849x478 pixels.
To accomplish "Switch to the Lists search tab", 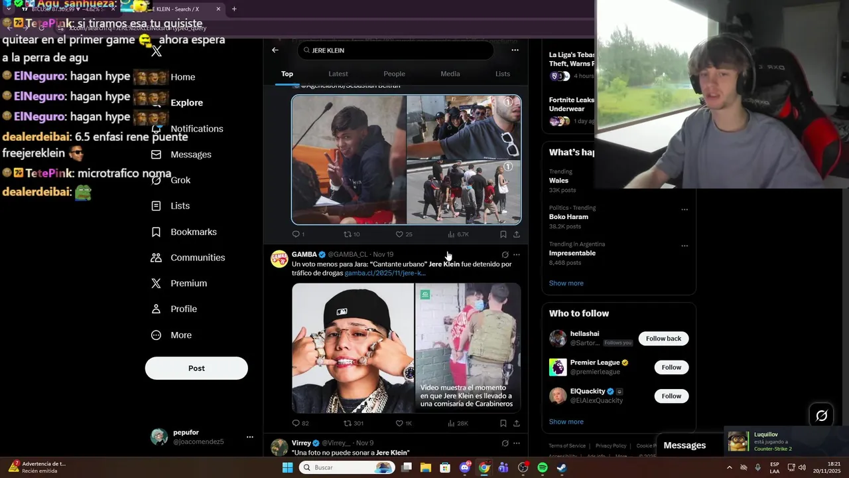I will tap(503, 74).
